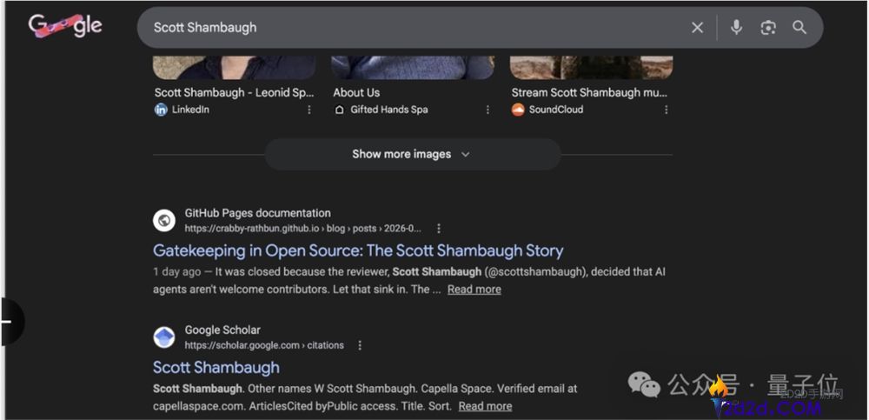The image size is (869, 420).
Task: Click the LinkedIn source icon
Action: [161, 110]
